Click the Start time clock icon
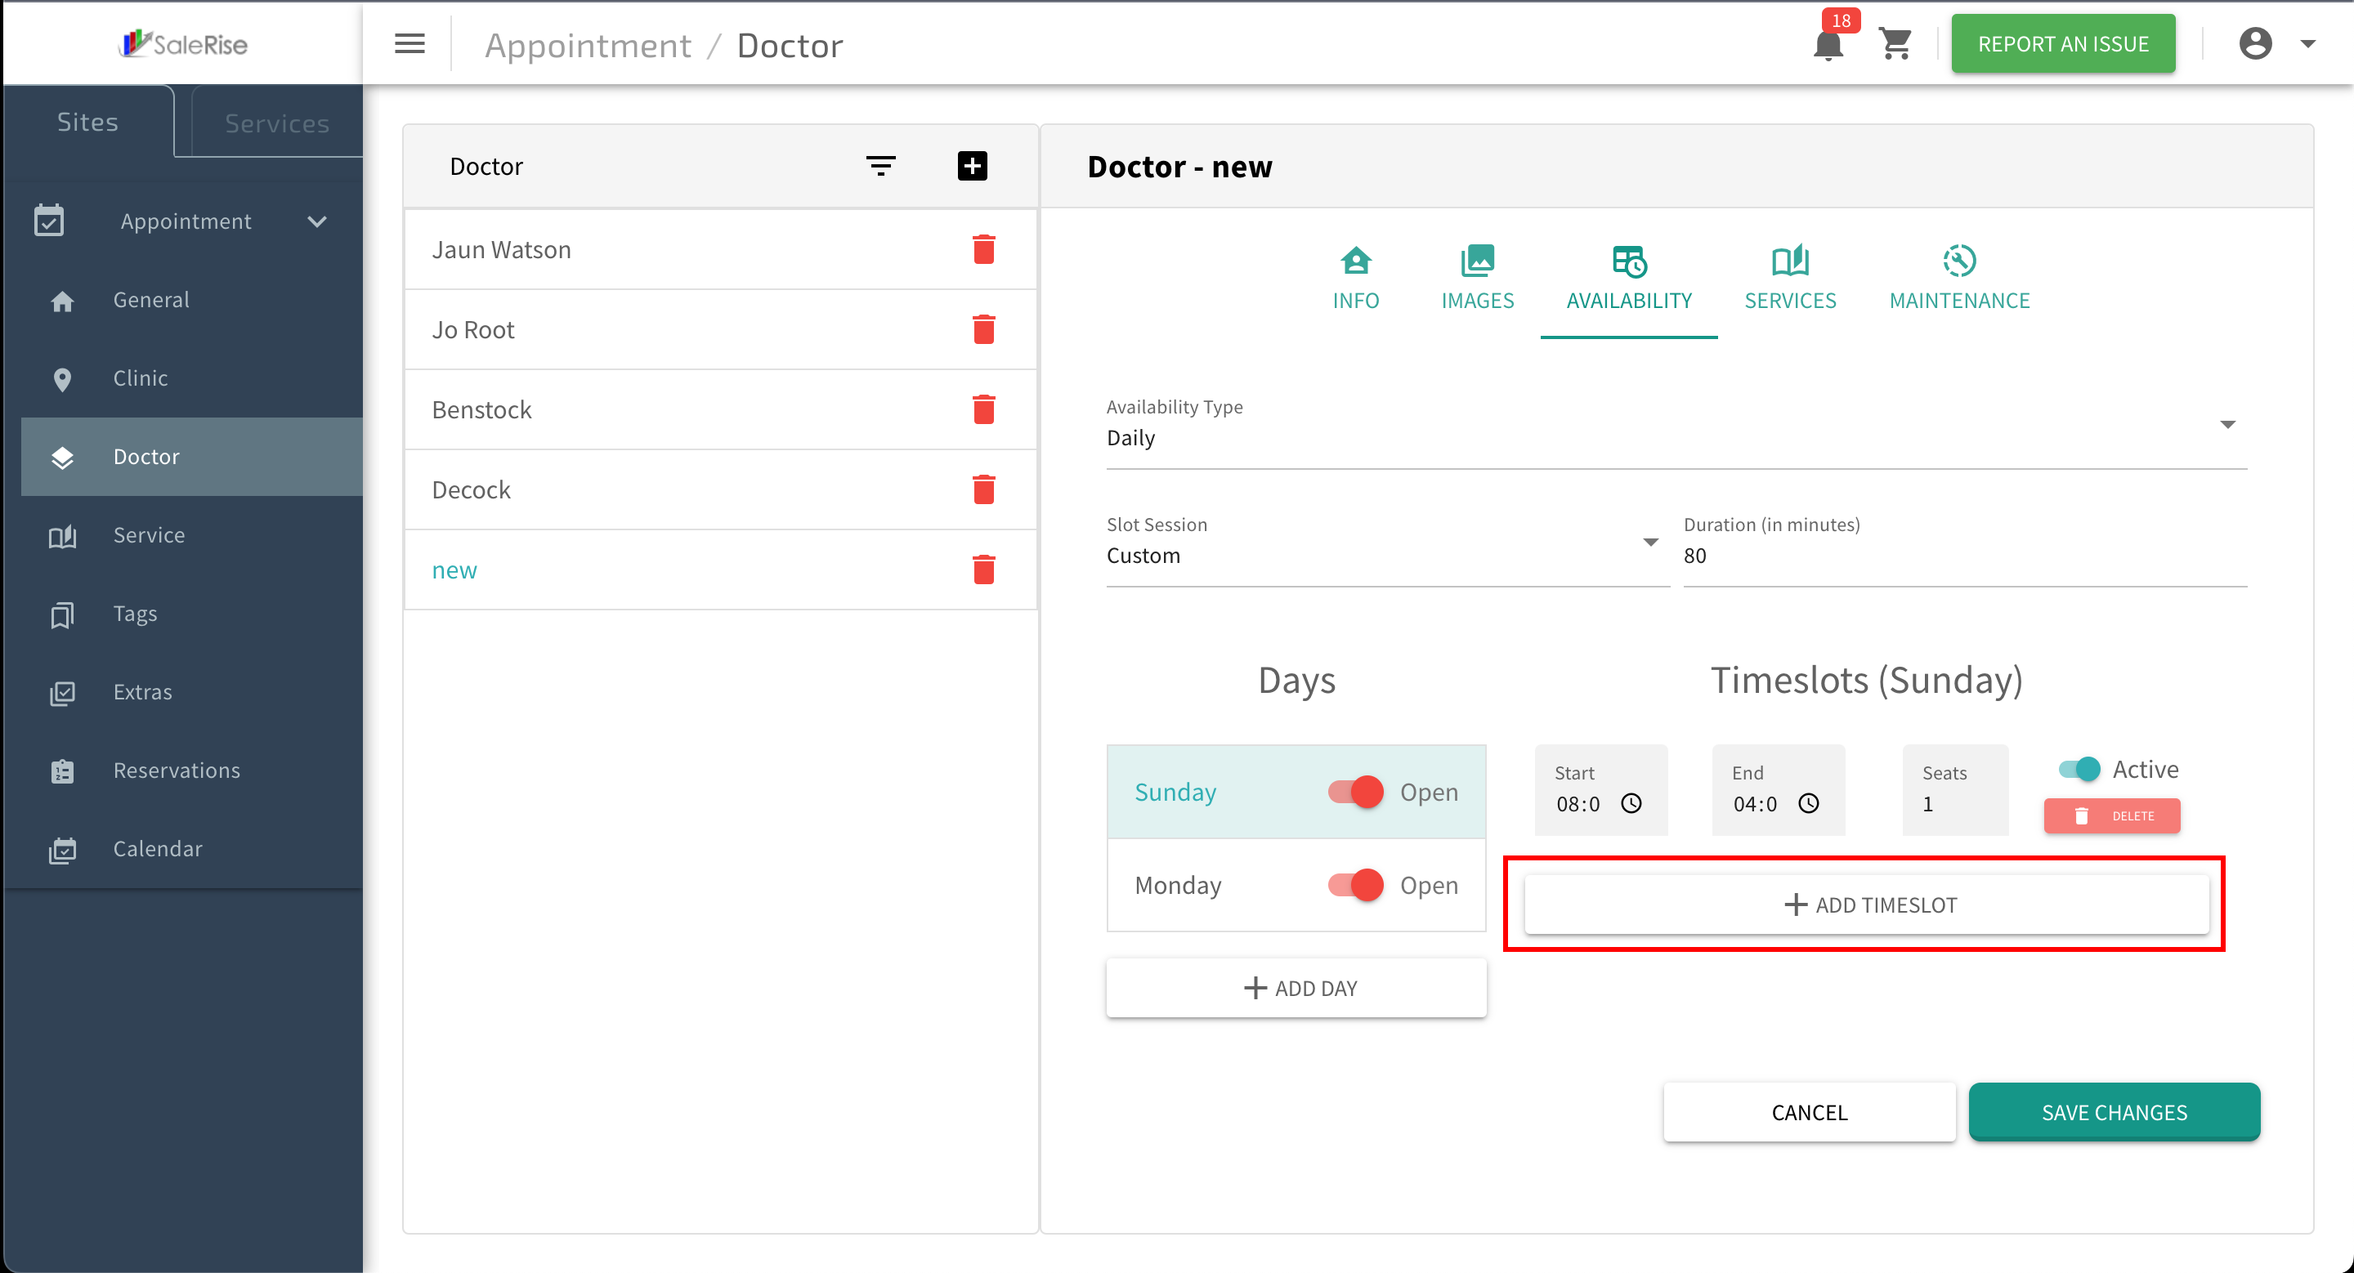The width and height of the screenshot is (2354, 1273). coord(1631,804)
